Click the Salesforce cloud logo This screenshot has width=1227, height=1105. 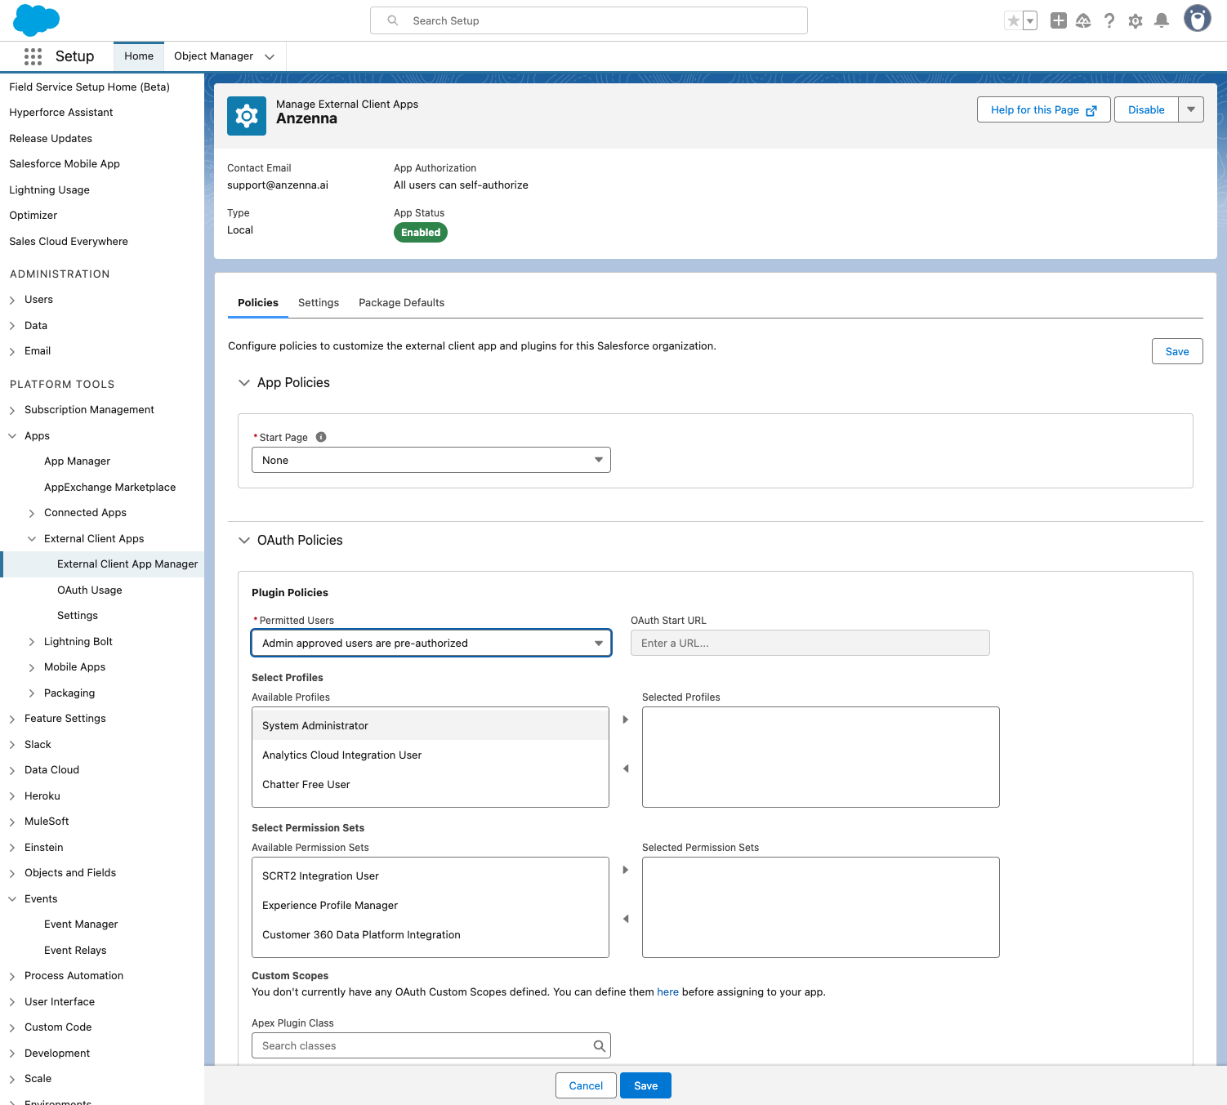(x=37, y=20)
